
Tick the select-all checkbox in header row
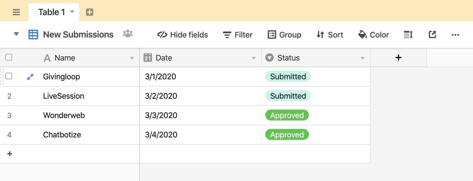pos(9,57)
